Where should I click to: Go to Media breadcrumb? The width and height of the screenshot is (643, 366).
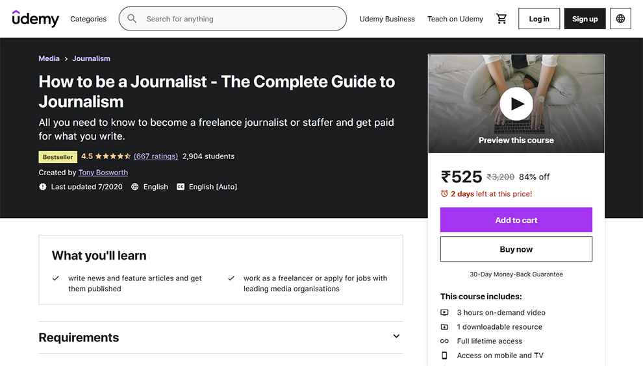click(49, 58)
